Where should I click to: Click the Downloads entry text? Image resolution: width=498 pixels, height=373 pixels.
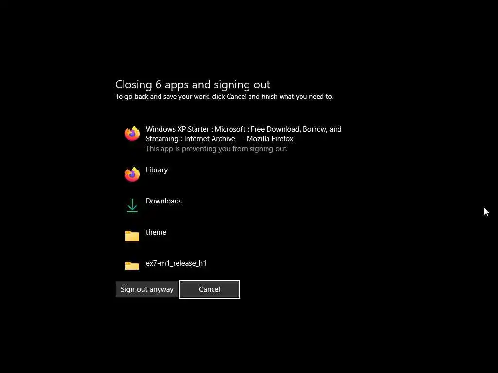(163, 201)
